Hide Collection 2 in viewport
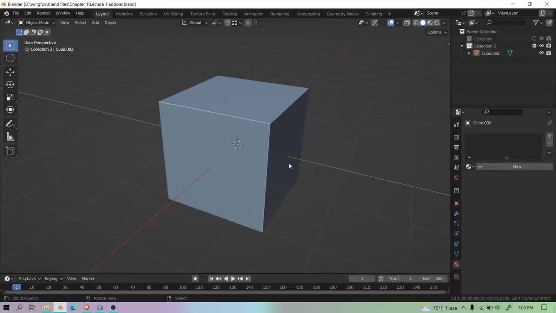This screenshot has width=556, height=313. (x=541, y=46)
